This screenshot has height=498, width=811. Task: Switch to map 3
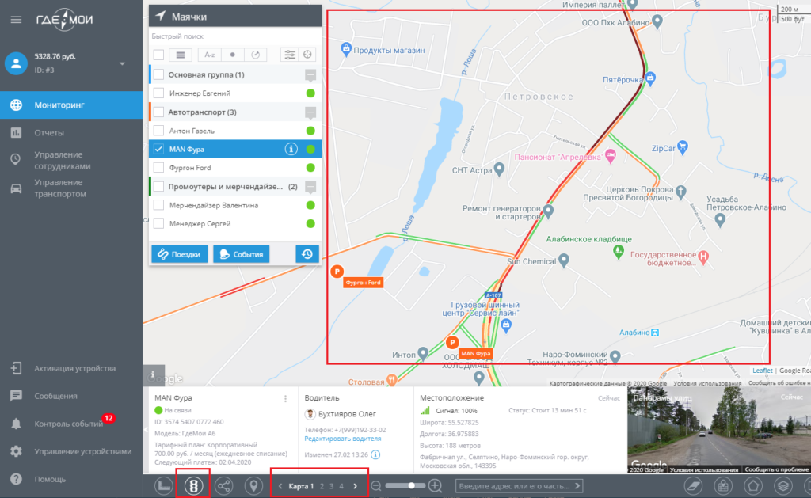332,486
